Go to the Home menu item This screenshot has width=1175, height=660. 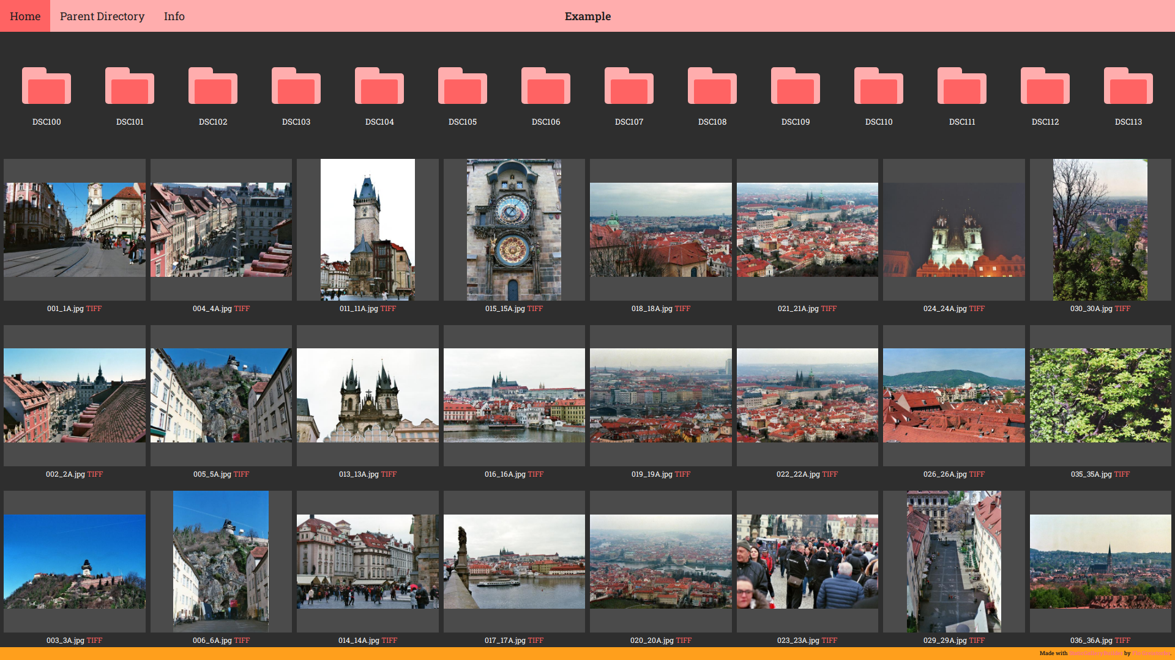[25, 16]
